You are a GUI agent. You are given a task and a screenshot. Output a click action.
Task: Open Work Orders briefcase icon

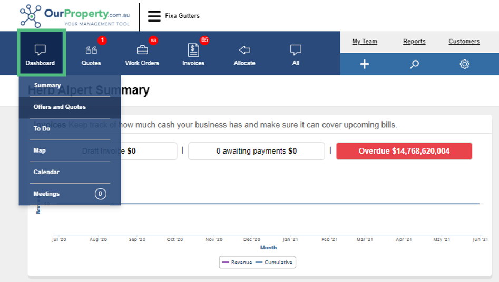tap(142, 50)
